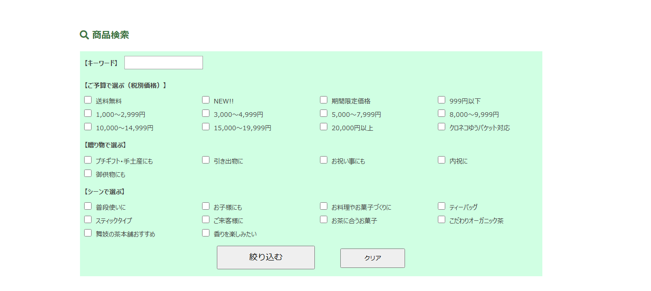The height and width of the screenshot is (291, 651).
Task: Check the 10,000～14,999円 option
Action: (x=88, y=127)
